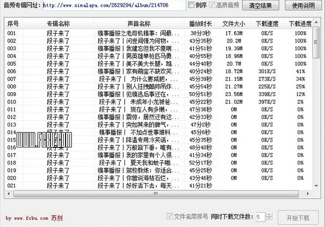Viewport: 325px width, 227px height.
Task: Click duration 43分46秒 in row 020
Action: click(x=201, y=178)
